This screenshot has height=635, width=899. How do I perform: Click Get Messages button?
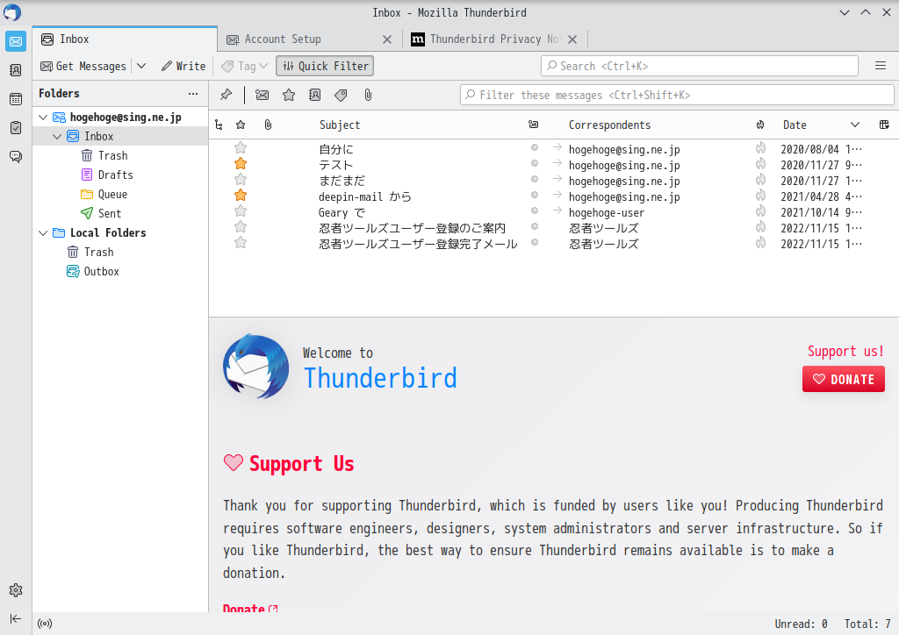click(x=83, y=67)
